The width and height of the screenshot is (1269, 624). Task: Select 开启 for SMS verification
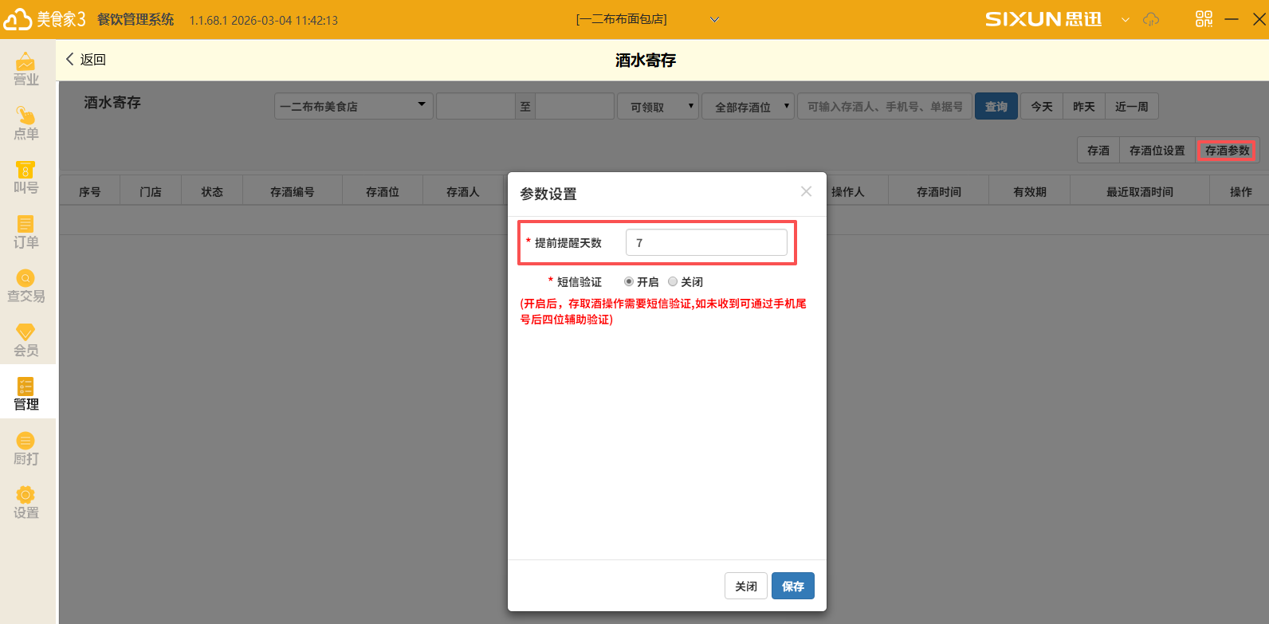(629, 282)
